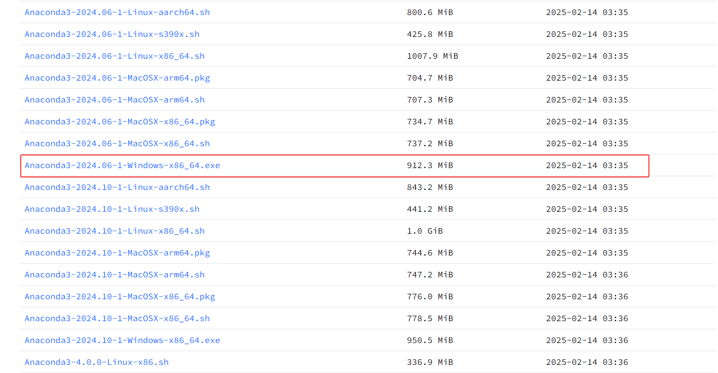Screen dimensions: 718x373
Task: Click Anaconda3-2024.06-1-Linux-x86_64.sh link
Action: click(115, 56)
